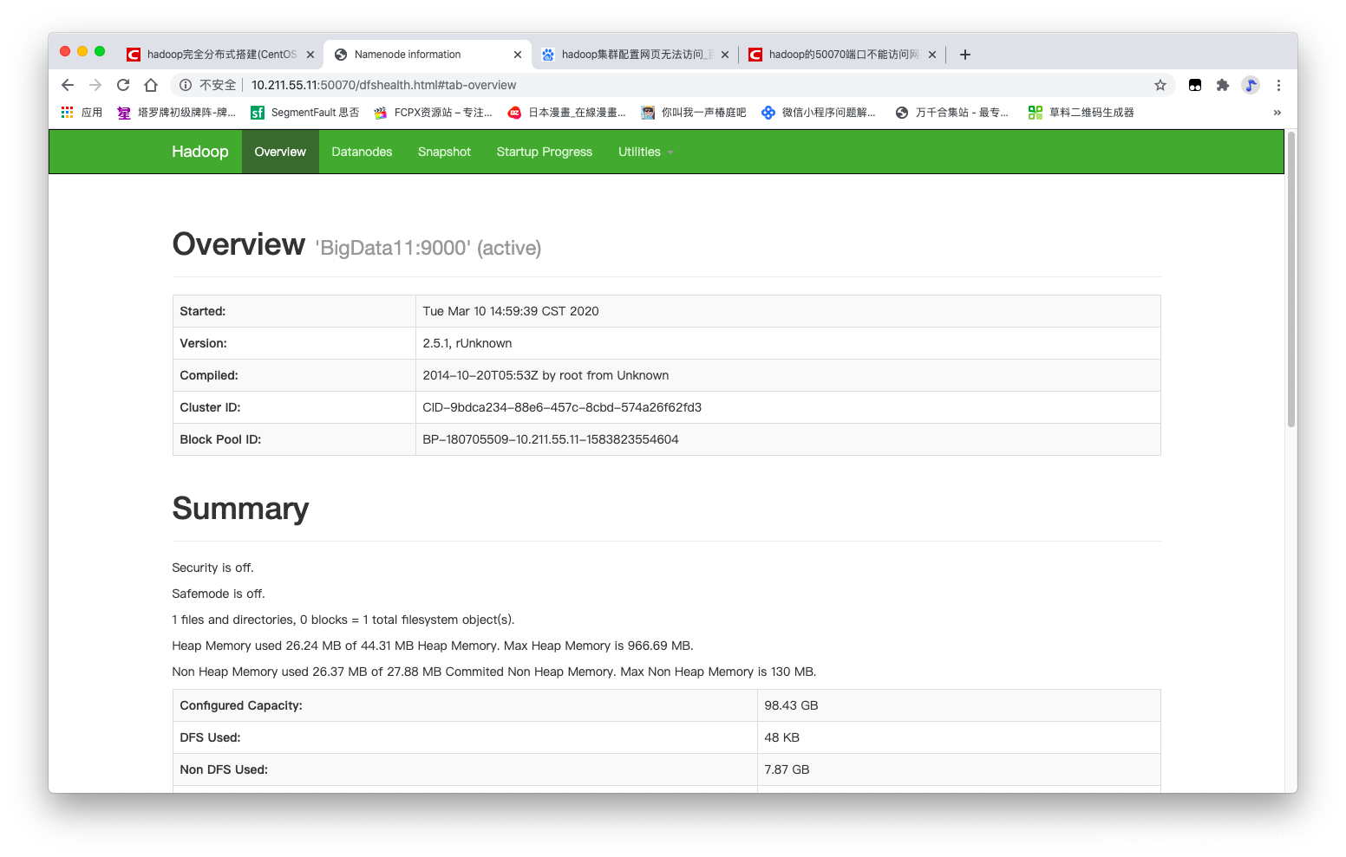The width and height of the screenshot is (1346, 857).
Task: Show hidden bookmarks via double chevron
Action: [x=1277, y=113]
